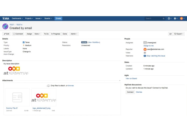Image resolution: width=187 pixels, height=133 pixels.
Task: Click the Connect to HipChat button
Action: [130, 92]
